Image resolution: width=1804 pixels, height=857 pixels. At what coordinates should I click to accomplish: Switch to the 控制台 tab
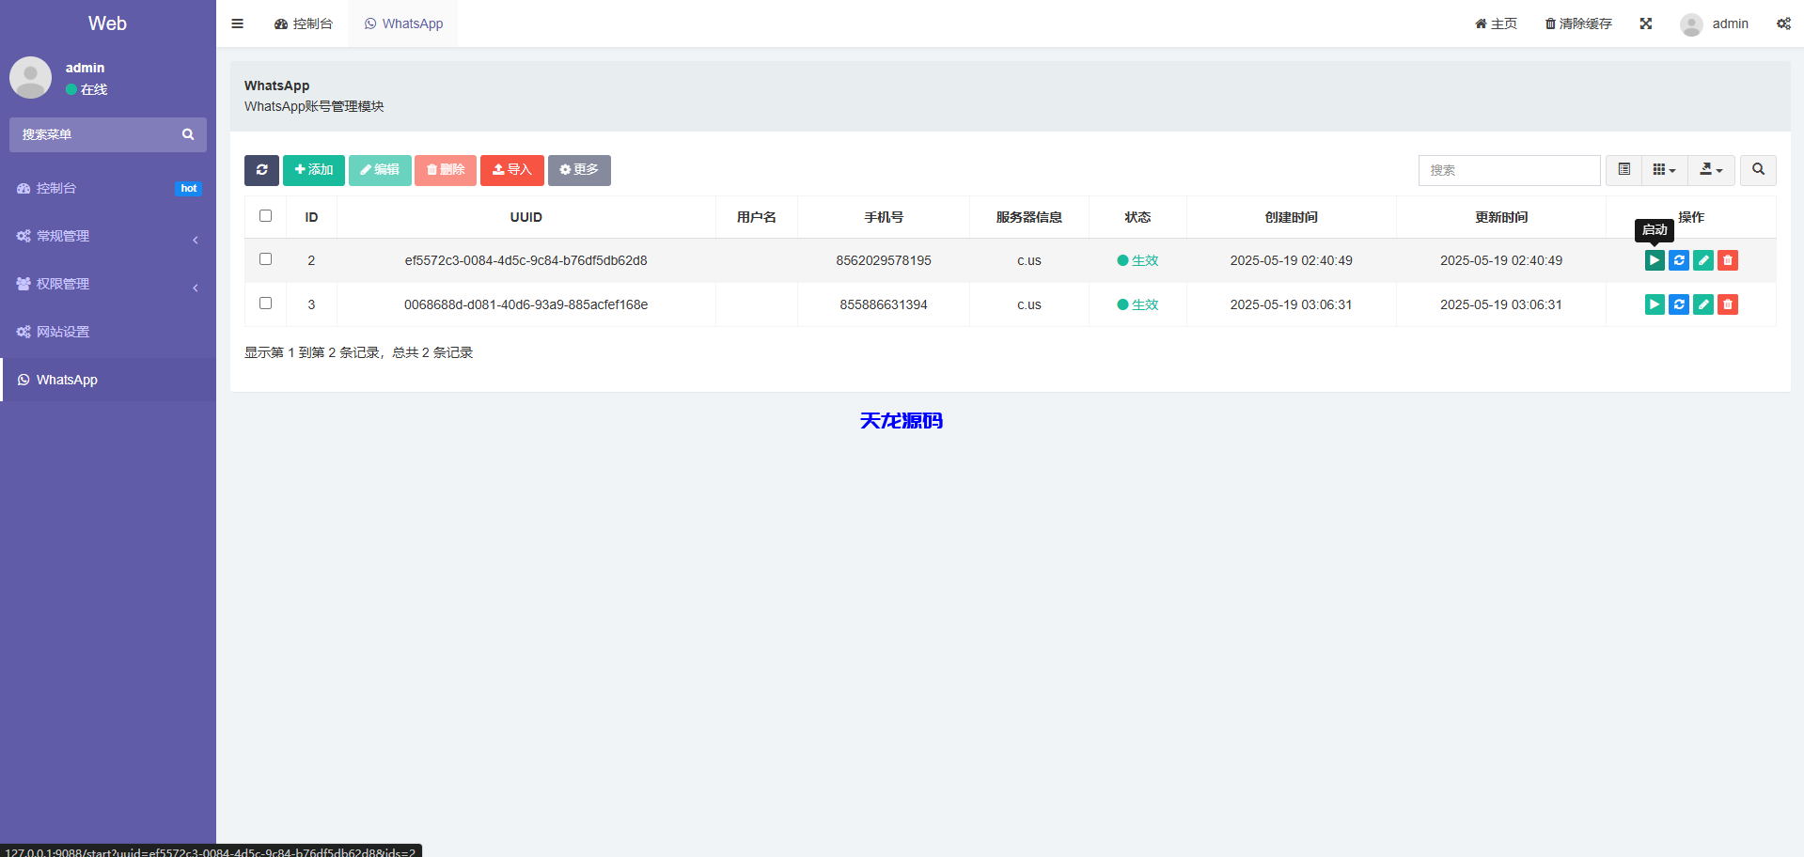click(304, 23)
